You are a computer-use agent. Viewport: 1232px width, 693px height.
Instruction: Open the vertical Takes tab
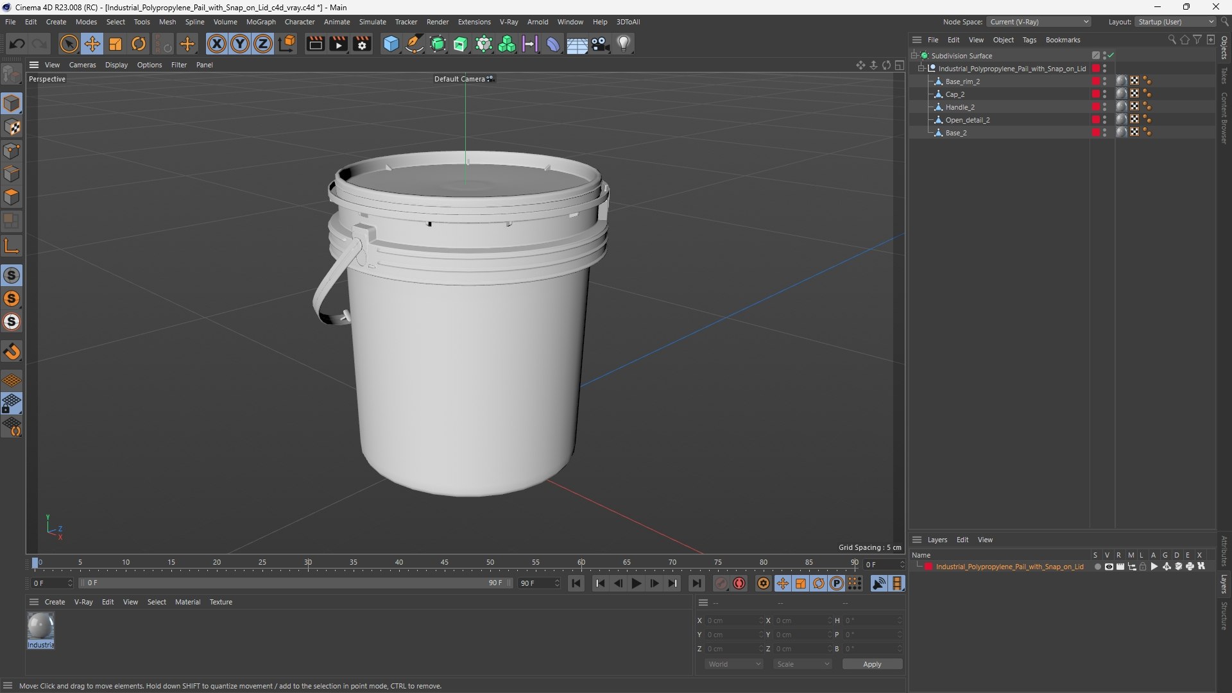[x=1224, y=75]
